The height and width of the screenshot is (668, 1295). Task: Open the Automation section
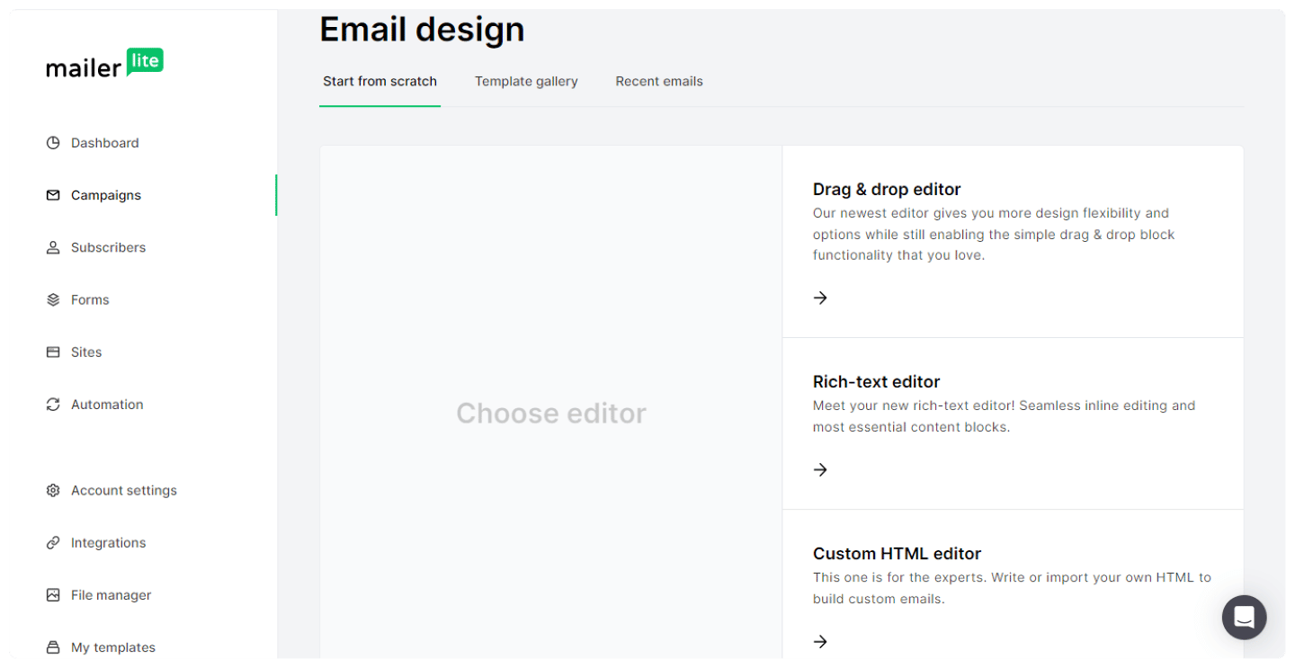(x=107, y=404)
